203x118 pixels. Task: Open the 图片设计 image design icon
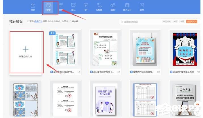[127, 5]
